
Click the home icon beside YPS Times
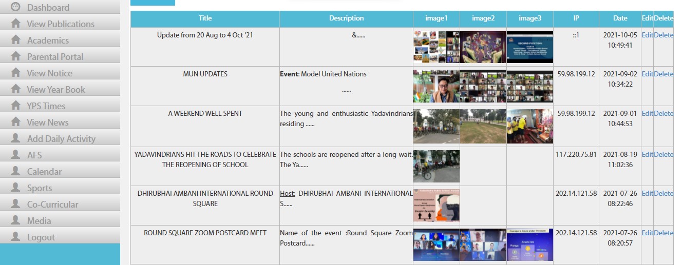(16, 106)
